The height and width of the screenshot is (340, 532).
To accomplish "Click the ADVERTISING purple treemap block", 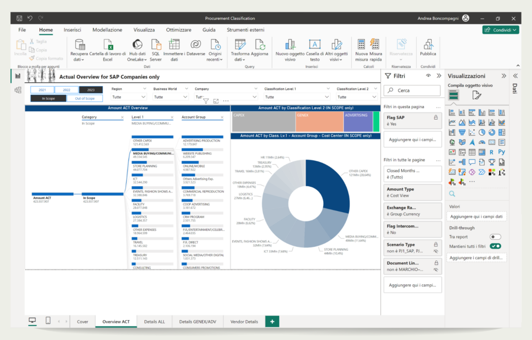I will click(x=358, y=122).
